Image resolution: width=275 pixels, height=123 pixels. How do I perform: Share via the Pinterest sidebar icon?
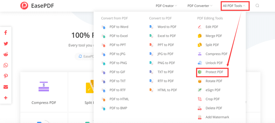(x=6, y=76)
